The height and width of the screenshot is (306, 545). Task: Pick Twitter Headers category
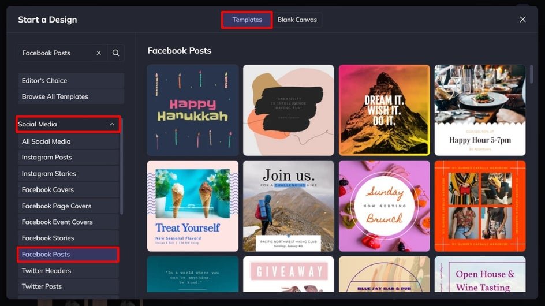pos(68,271)
